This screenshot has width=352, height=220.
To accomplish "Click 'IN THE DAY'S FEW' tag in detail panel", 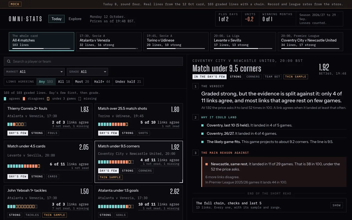I will point(210,77).
